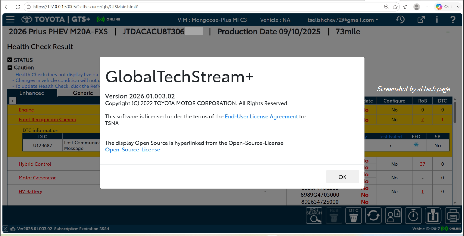Open the Motor Generator ECU link
The height and width of the screenshot is (236, 464).
(37, 178)
